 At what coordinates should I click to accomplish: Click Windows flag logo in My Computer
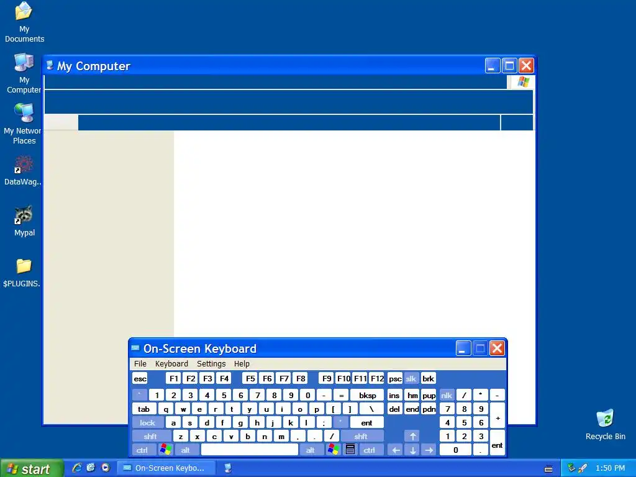click(523, 82)
